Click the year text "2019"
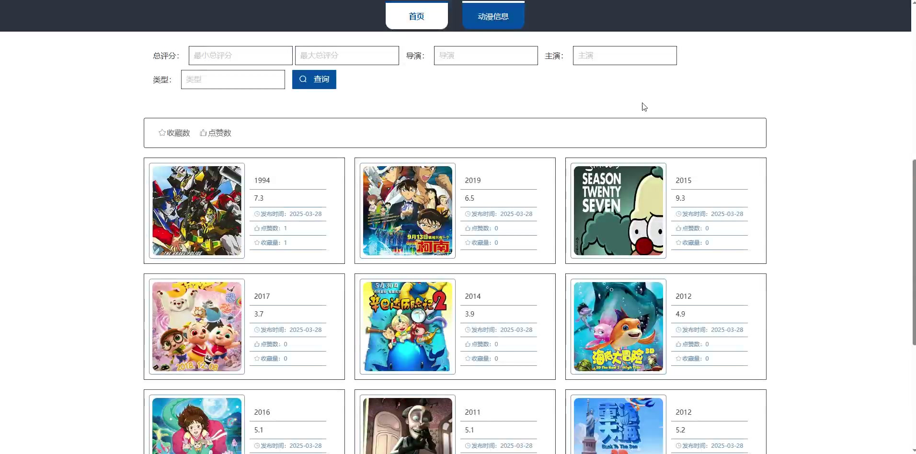916x454 pixels. pyautogui.click(x=473, y=181)
